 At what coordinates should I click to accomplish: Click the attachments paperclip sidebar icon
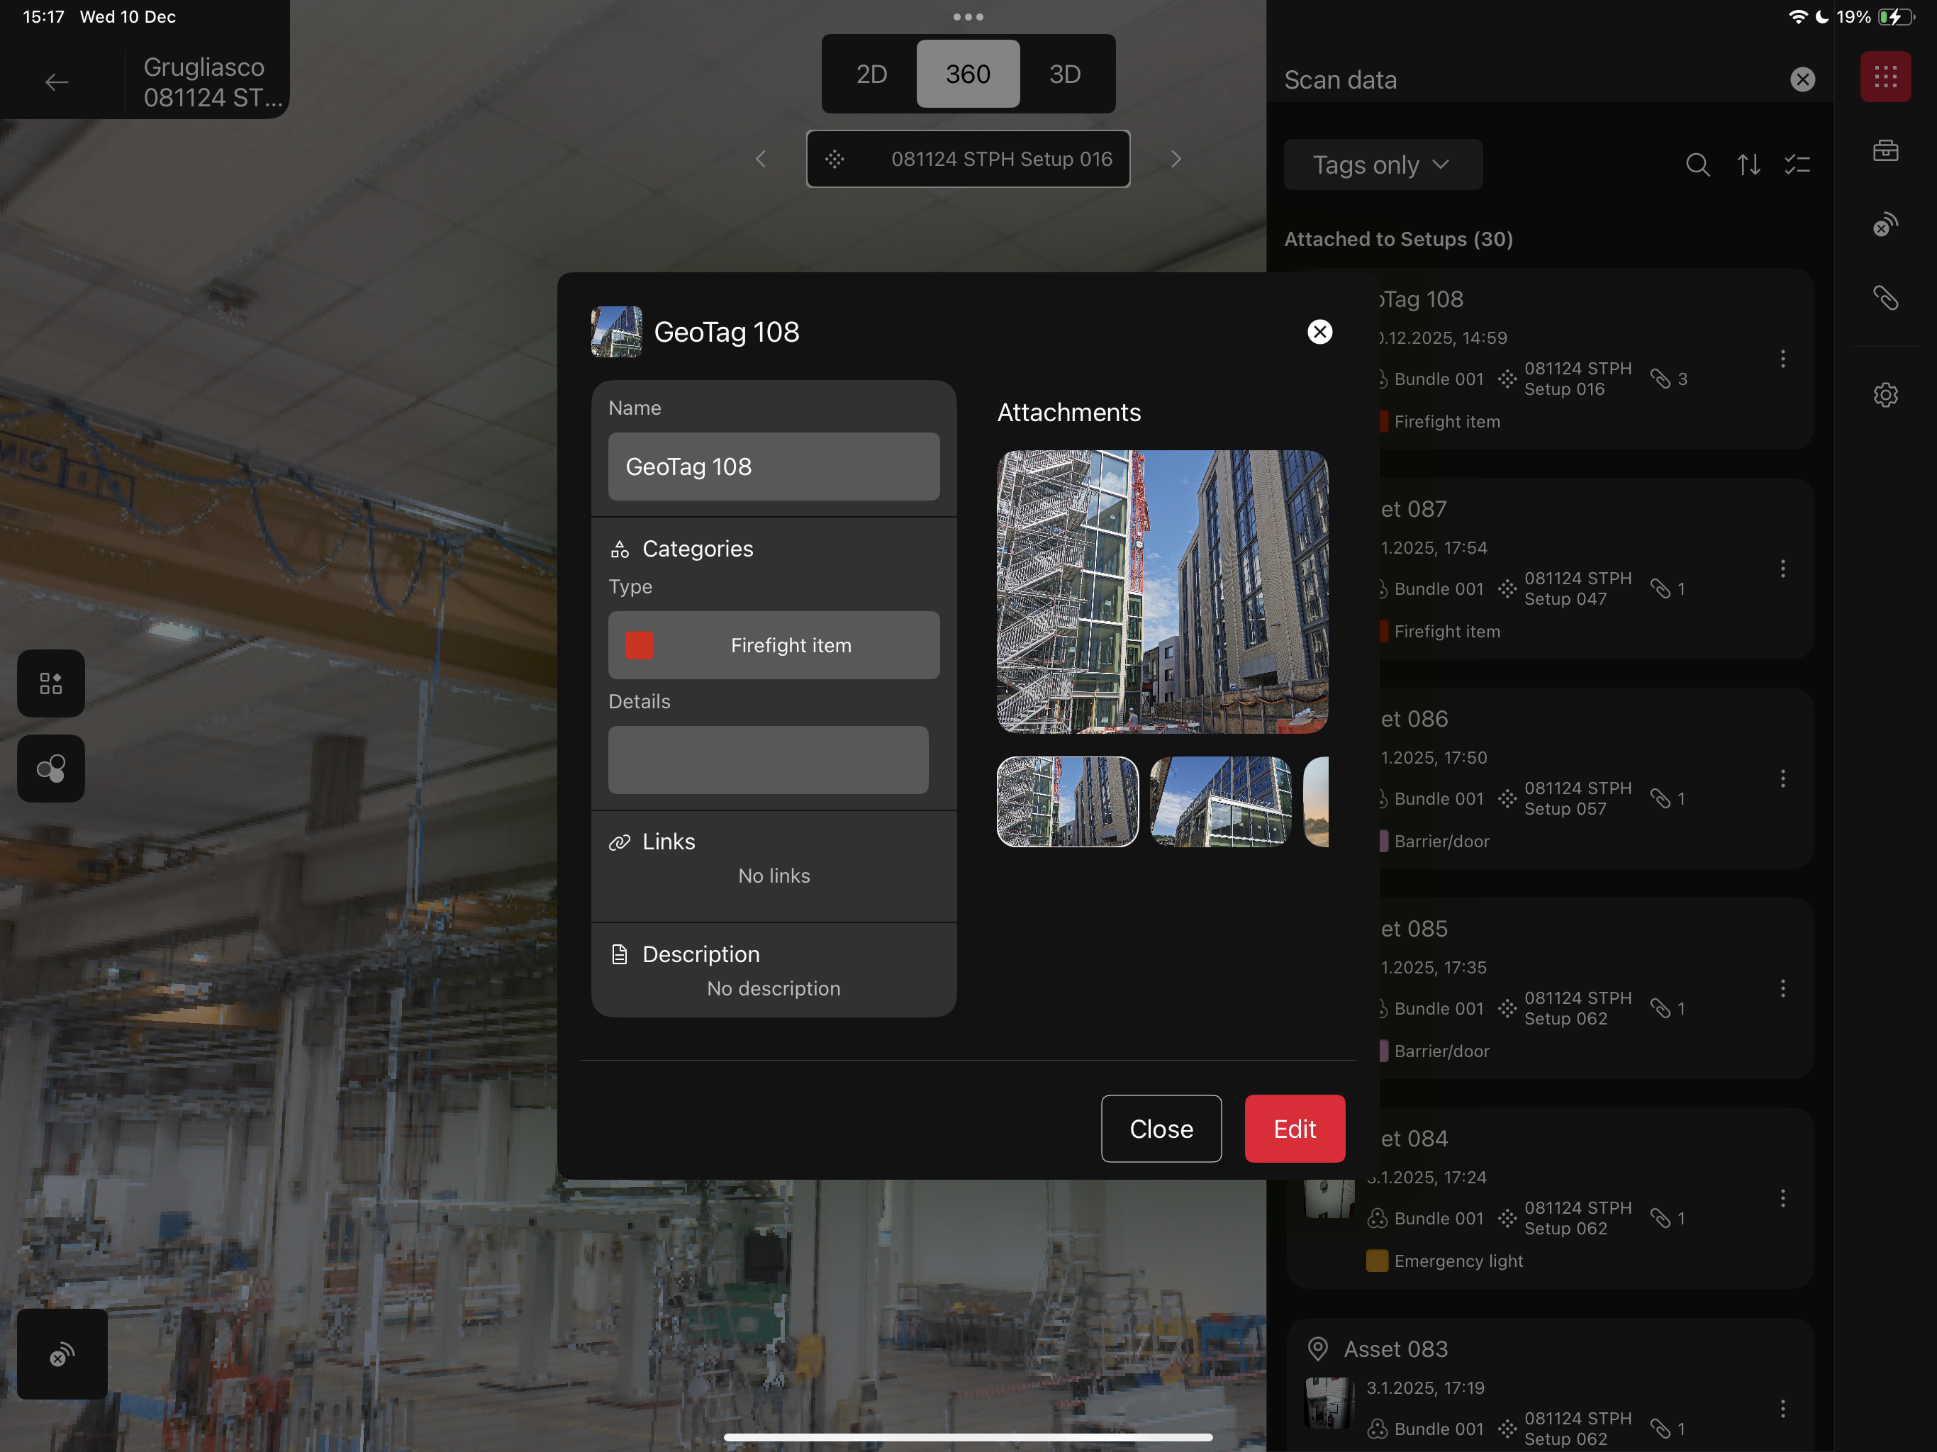point(1885,298)
